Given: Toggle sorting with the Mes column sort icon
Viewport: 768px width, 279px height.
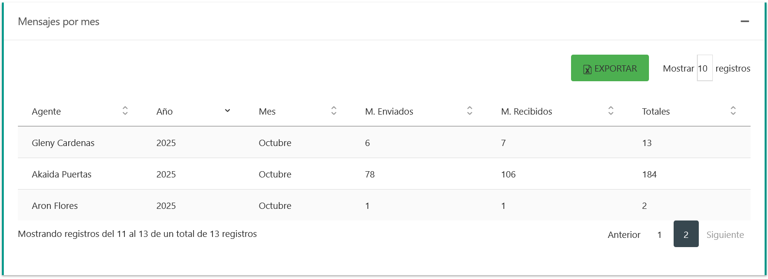Looking at the screenshot, I should point(334,111).
